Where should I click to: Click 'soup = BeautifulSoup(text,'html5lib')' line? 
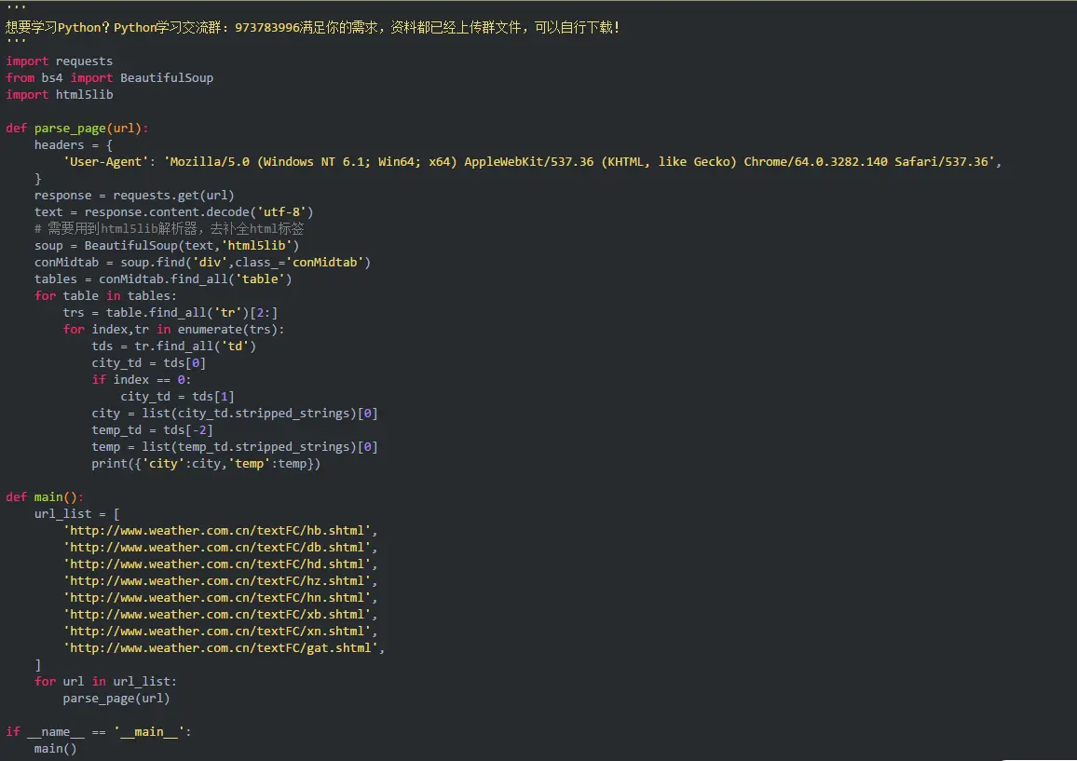tap(167, 245)
